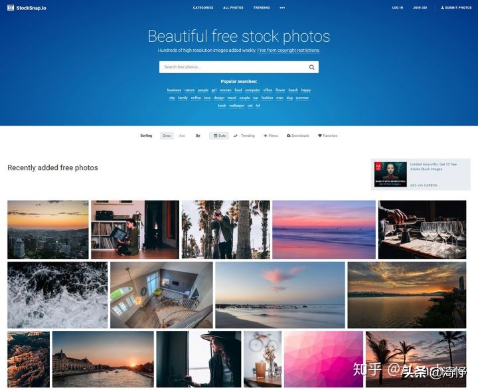Sort by Date calendar icon
This screenshot has height=390, width=478.
[x=216, y=136]
